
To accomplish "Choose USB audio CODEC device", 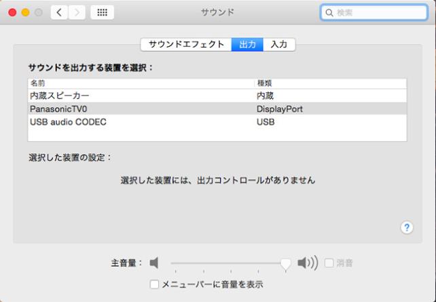I will click(217, 122).
